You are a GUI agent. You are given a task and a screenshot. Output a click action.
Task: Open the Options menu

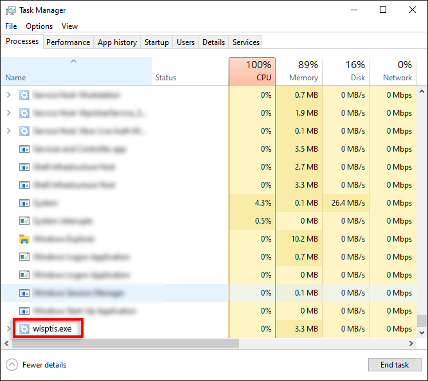39,26
